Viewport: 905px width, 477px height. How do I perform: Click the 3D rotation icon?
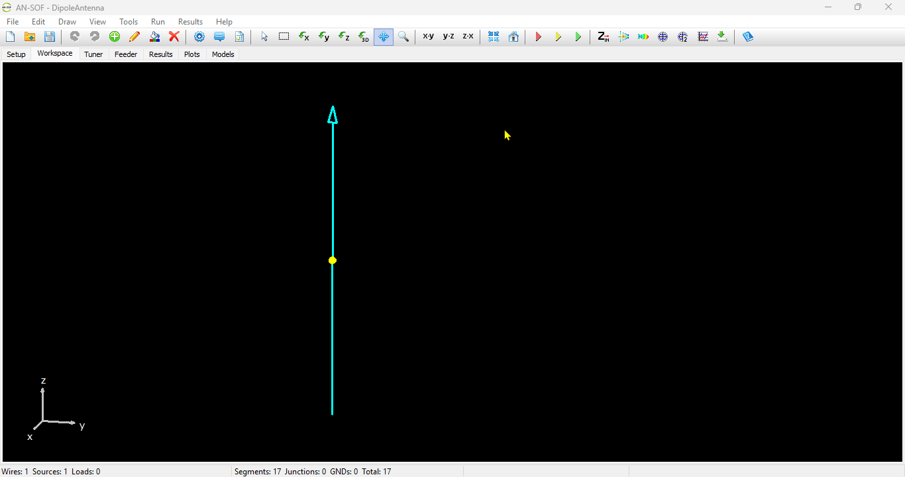pos(364,37)
